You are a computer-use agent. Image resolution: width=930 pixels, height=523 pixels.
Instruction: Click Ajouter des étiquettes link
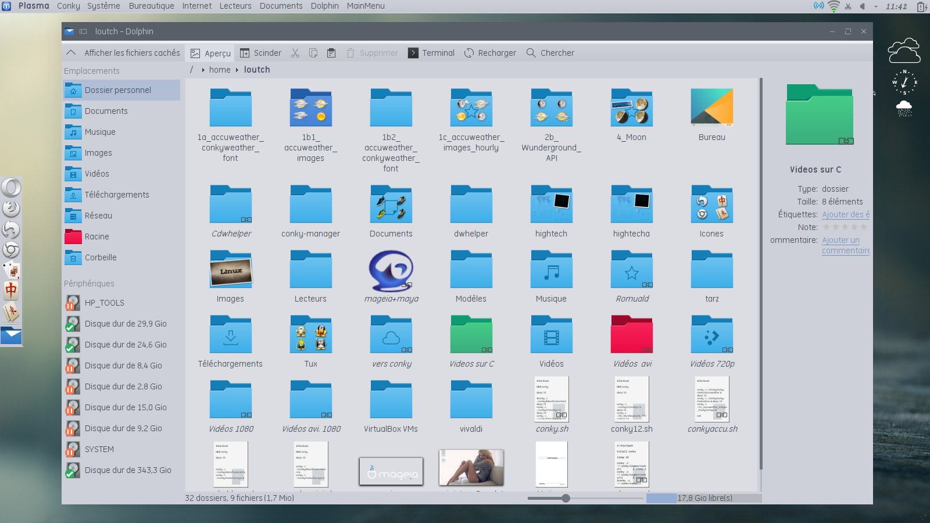coord(846,214)
